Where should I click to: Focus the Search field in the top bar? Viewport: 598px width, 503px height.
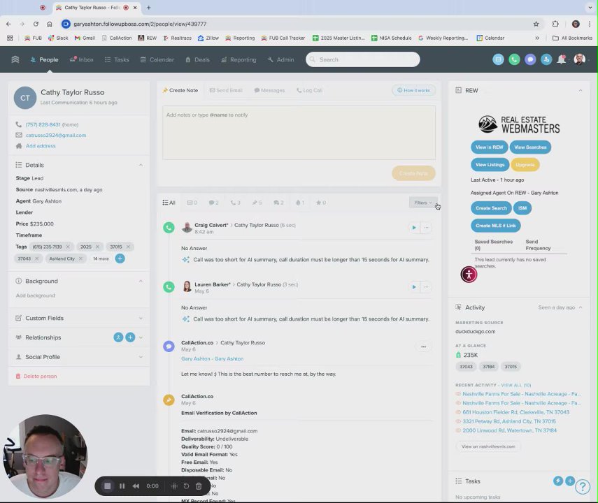click(363, 59)
